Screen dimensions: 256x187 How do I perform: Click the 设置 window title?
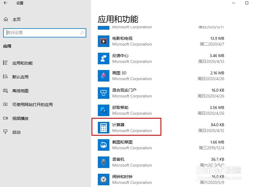coord(20,3)
